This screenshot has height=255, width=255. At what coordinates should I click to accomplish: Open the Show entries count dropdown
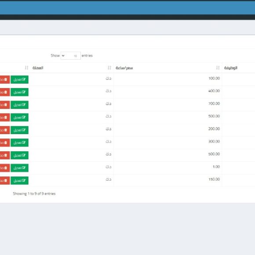[71, 56]
